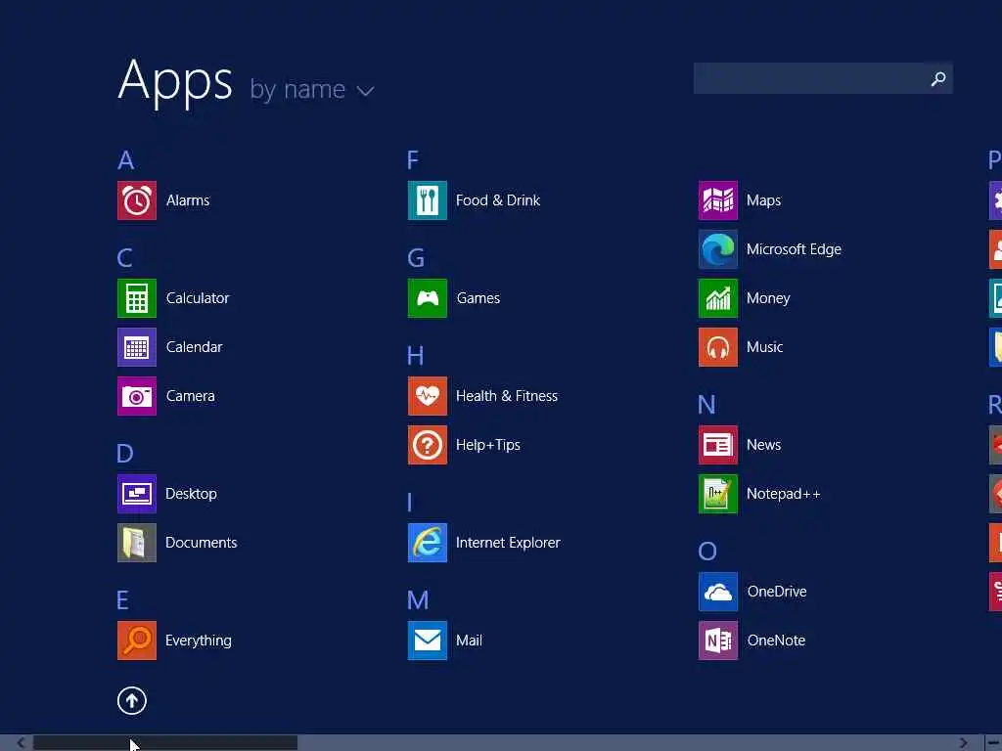The height and width of the screenshot is (751, 1002).
Task: Launch the OneNote icon
Action: [718, 641]
